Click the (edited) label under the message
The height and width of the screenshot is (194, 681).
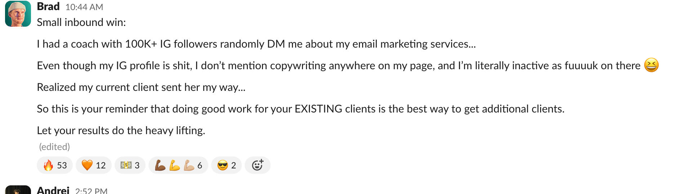54,147
